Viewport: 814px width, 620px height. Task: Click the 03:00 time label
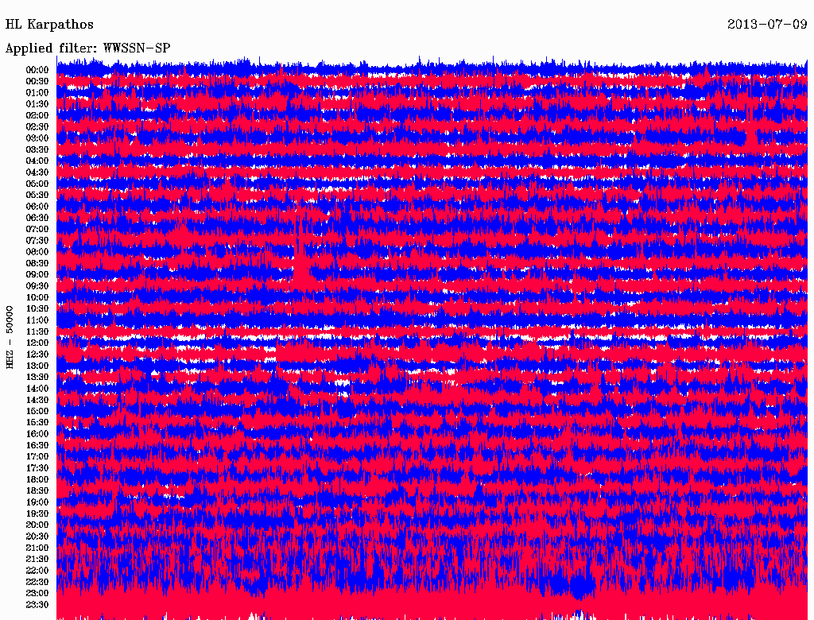[37, 138]
